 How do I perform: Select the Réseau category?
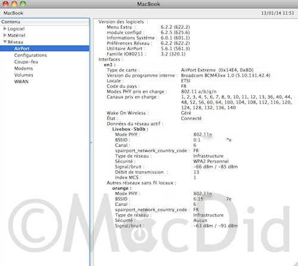point(15,42)
